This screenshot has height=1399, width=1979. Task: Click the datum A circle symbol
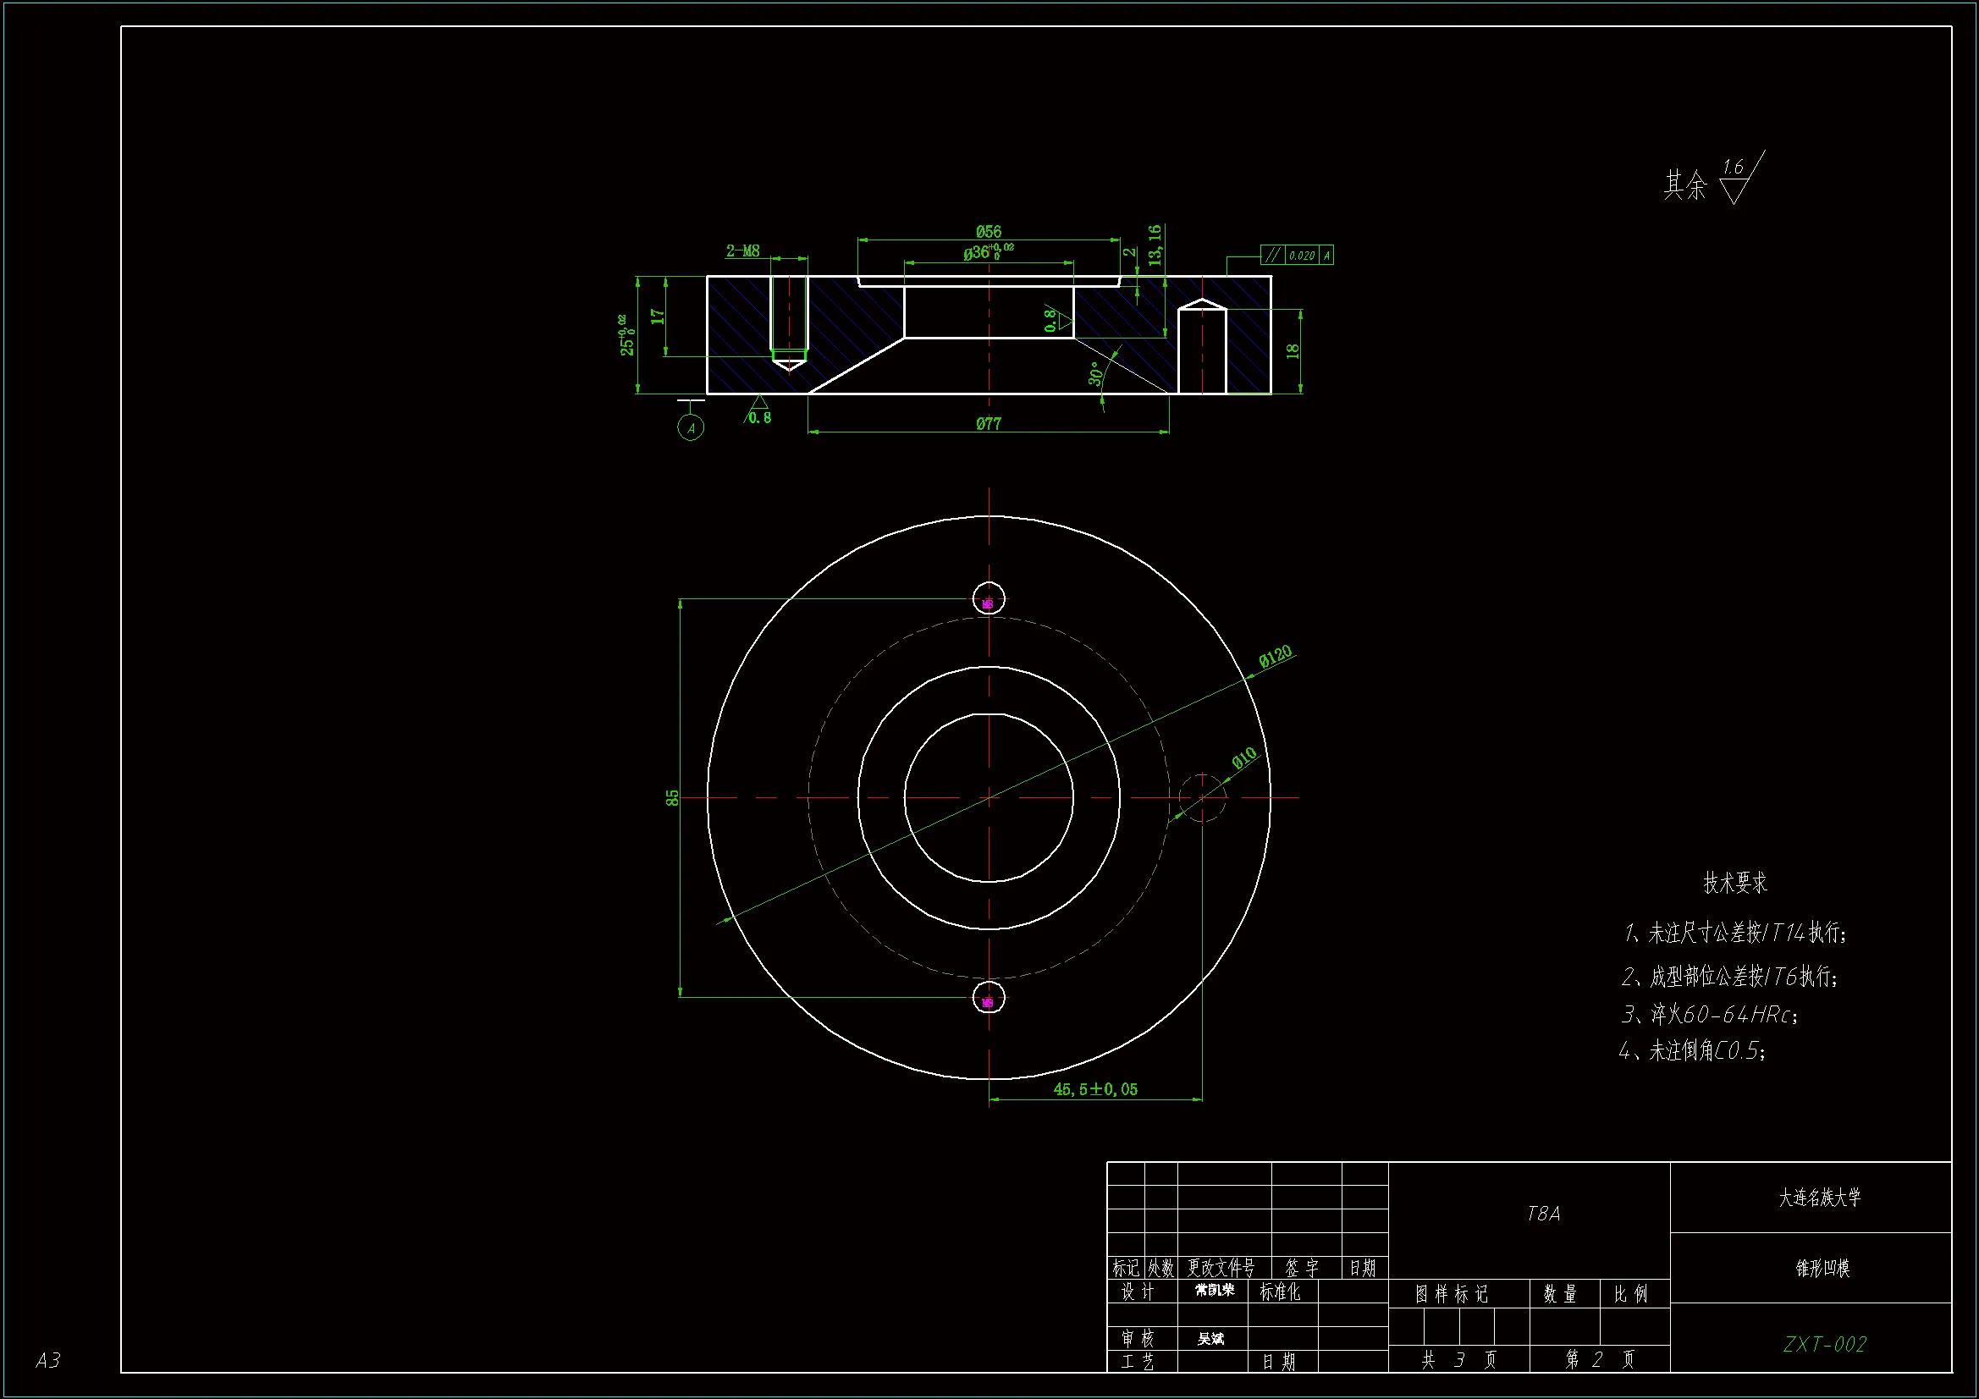tap(691, 427)
